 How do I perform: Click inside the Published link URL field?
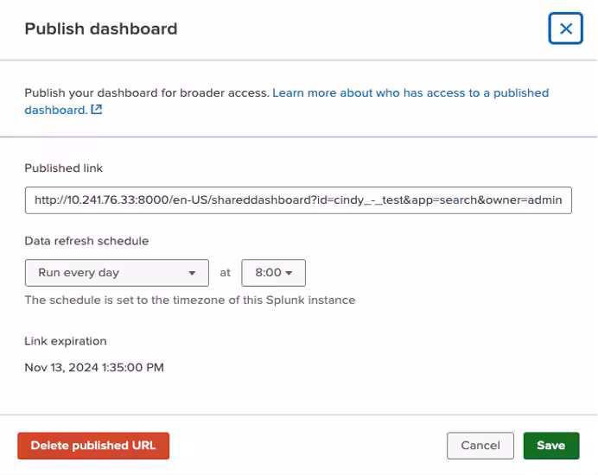[298, 199]
